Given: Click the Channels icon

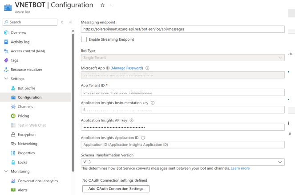Looking at the screenshot, I should (x=13, y=106).
